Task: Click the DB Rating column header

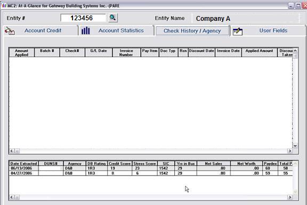Action: click(96, 163)
